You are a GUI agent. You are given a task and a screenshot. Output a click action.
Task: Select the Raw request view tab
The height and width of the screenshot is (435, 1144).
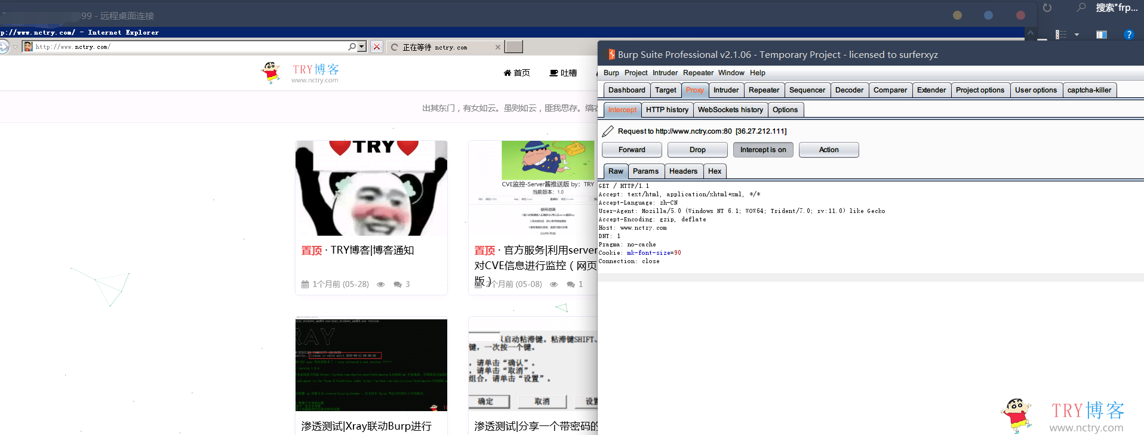[x=616, y=171]
